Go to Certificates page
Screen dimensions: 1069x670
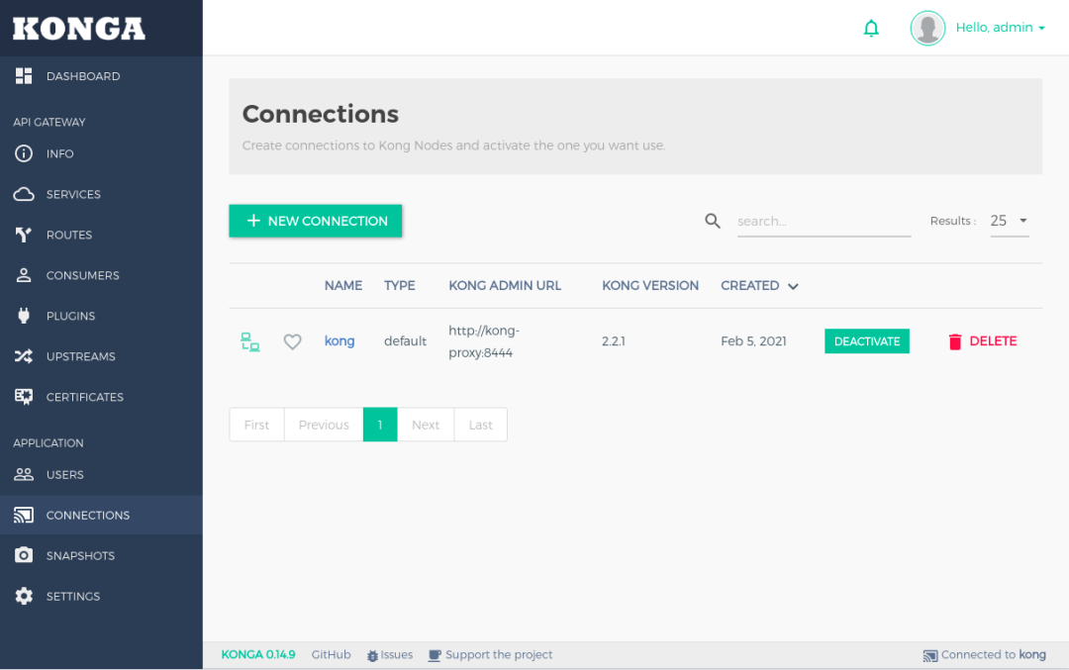coord(101,397)
